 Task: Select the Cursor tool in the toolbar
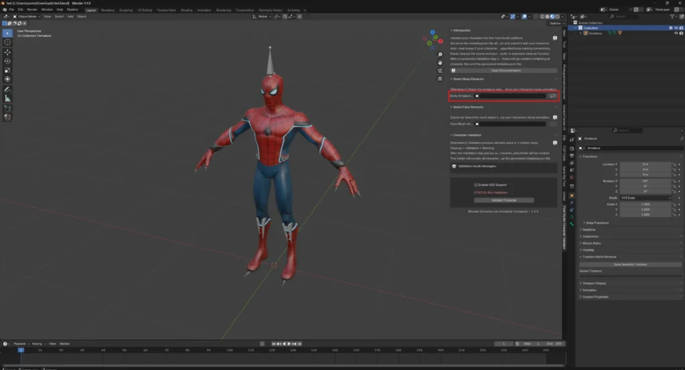click(x=7, y=41)
